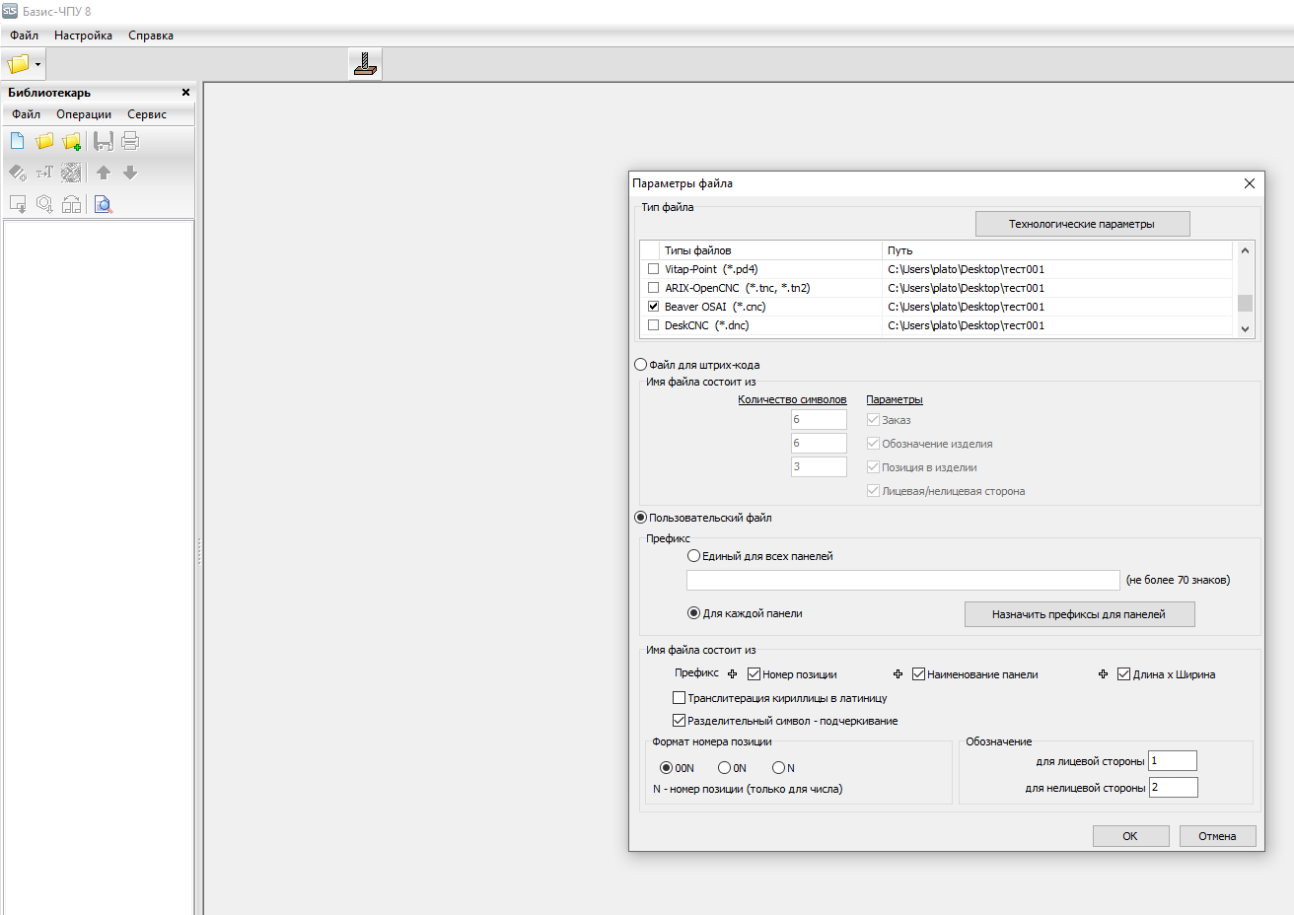Open the Настройка menu

(83, 35)
